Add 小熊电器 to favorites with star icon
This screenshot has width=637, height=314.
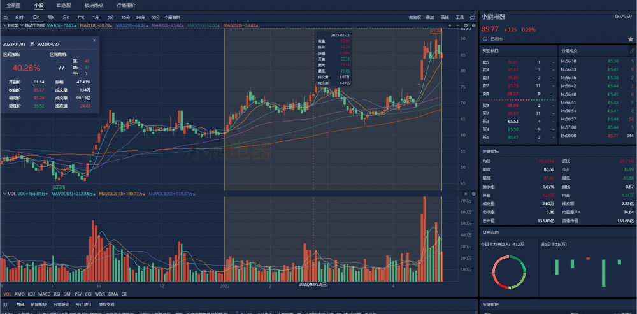630,39
